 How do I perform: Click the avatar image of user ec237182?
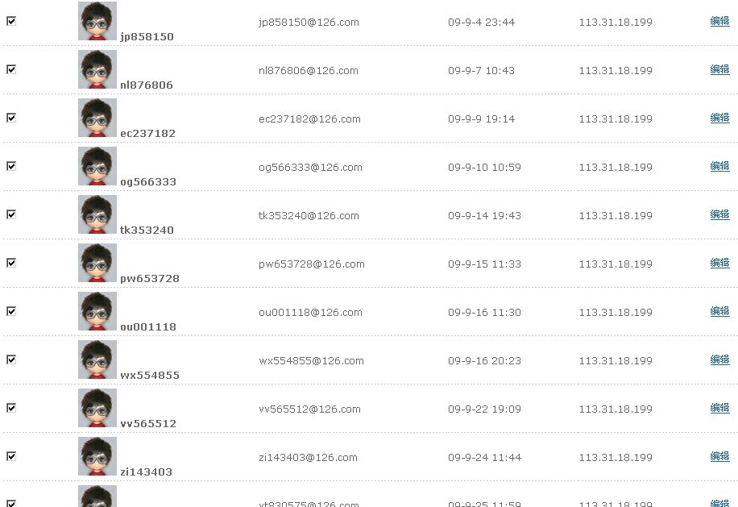click(97, 118)
